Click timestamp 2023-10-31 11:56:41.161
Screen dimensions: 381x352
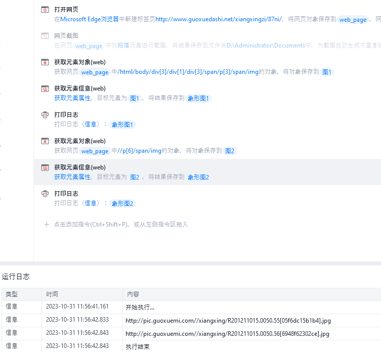[77, 306]
